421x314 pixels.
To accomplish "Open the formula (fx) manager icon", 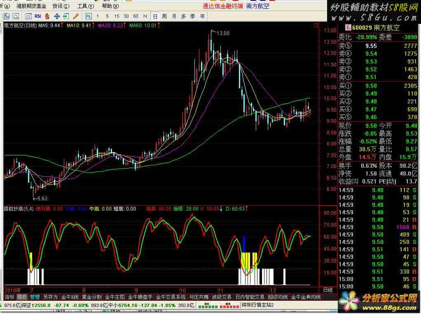I will 6,16.
